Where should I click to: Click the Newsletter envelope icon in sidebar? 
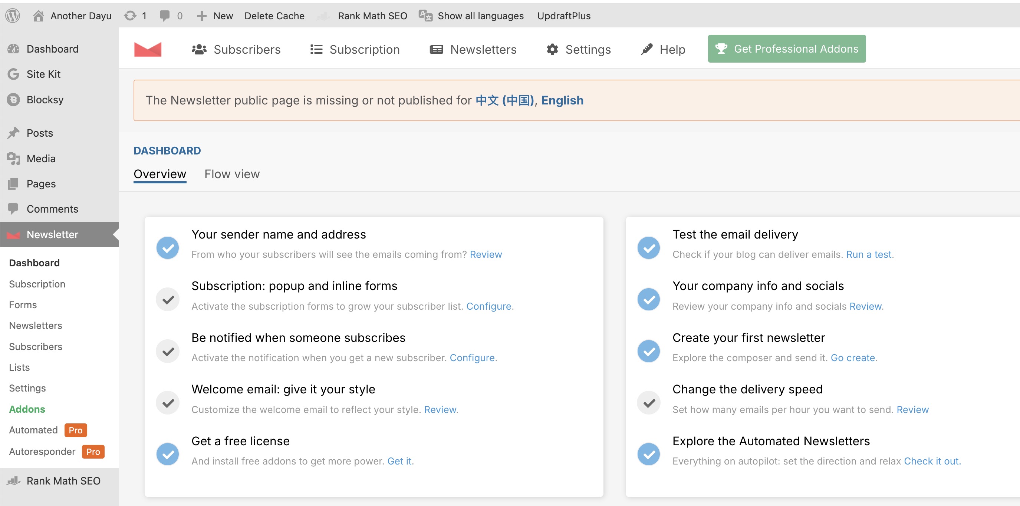click(13, 235)
